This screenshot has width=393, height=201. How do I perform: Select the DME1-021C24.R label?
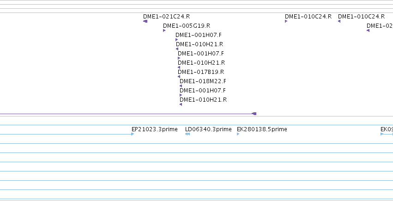(x=166, y=17)
